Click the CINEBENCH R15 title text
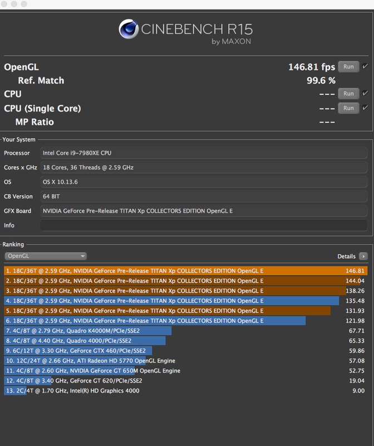The height and width of the screenshot is (446, 374). 197,30
